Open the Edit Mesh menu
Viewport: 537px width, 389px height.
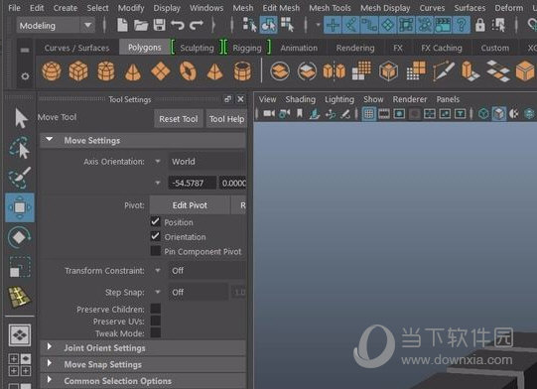[x=281, y=8]
